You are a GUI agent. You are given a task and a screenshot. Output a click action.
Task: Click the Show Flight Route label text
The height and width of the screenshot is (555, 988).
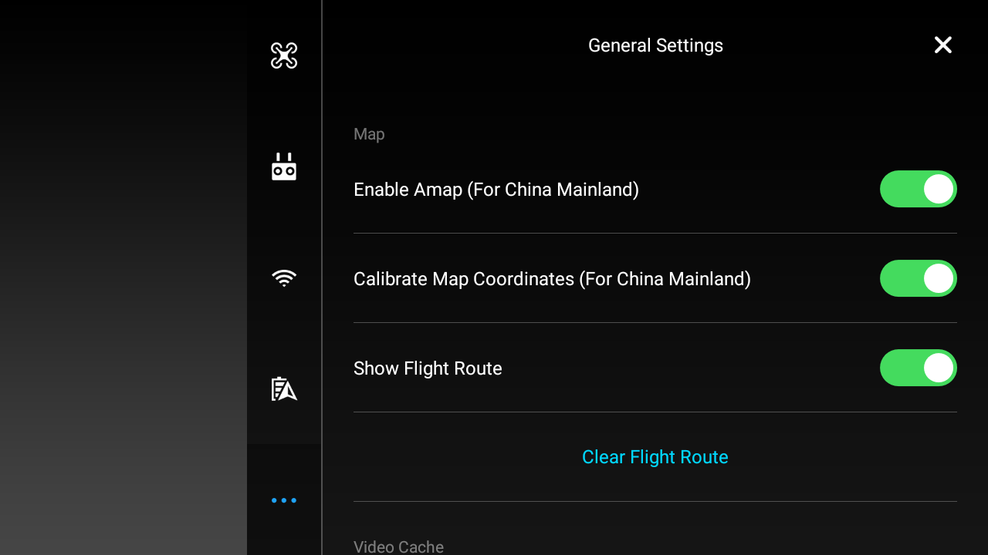pos(428,368)
